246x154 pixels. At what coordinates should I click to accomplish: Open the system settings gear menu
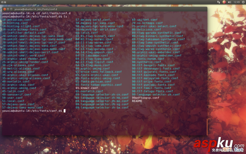[243, 2]
